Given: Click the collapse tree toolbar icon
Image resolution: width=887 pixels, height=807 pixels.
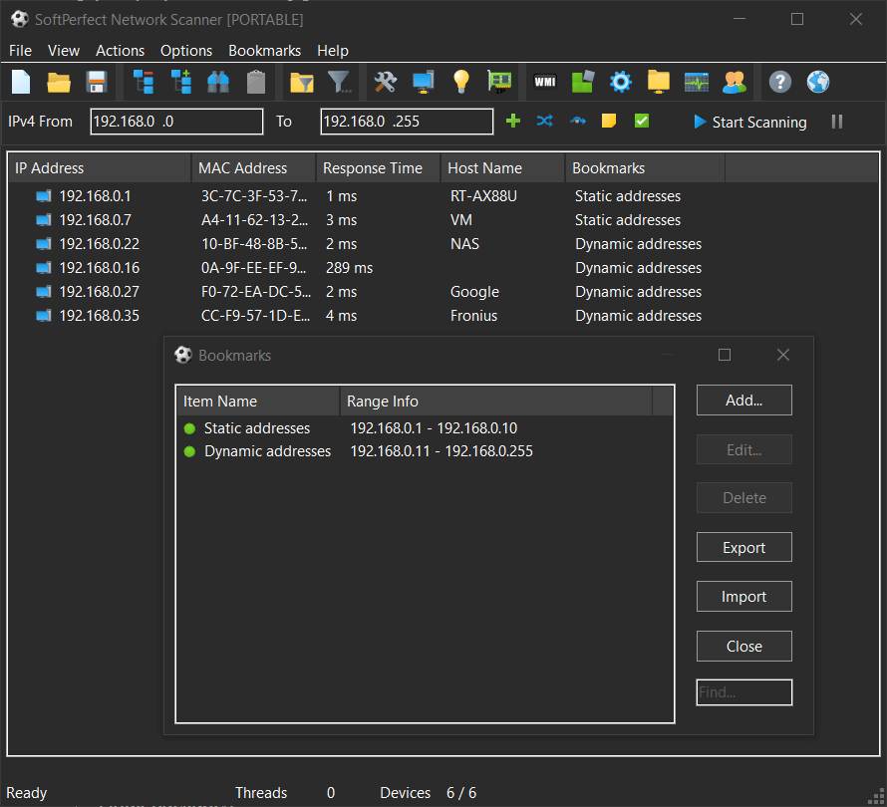Looking at the screenshot, I should pos(144,82).
